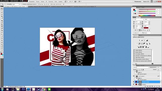This screenshot has height=91, width=162.
Task: Click the color spectrum ramp in Color panel
Action: click(x=147, y=15)
